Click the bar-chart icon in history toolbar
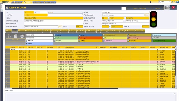Viewport: 179px width, 101px height. coord(9,36)
